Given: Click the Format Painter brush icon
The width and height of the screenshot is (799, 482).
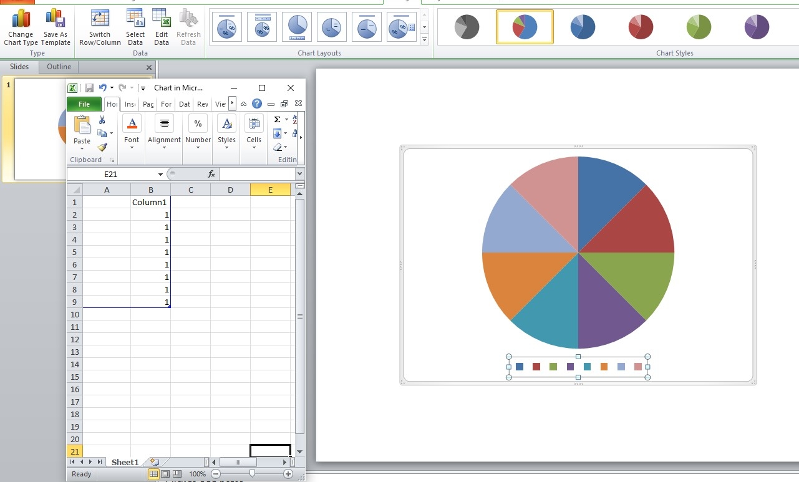Looking at the screenshot, I should tap(103, 147).
